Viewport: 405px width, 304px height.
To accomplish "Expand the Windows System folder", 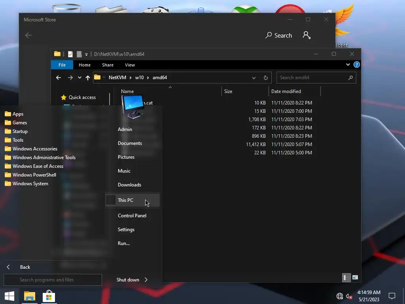I will click(26, 184).
